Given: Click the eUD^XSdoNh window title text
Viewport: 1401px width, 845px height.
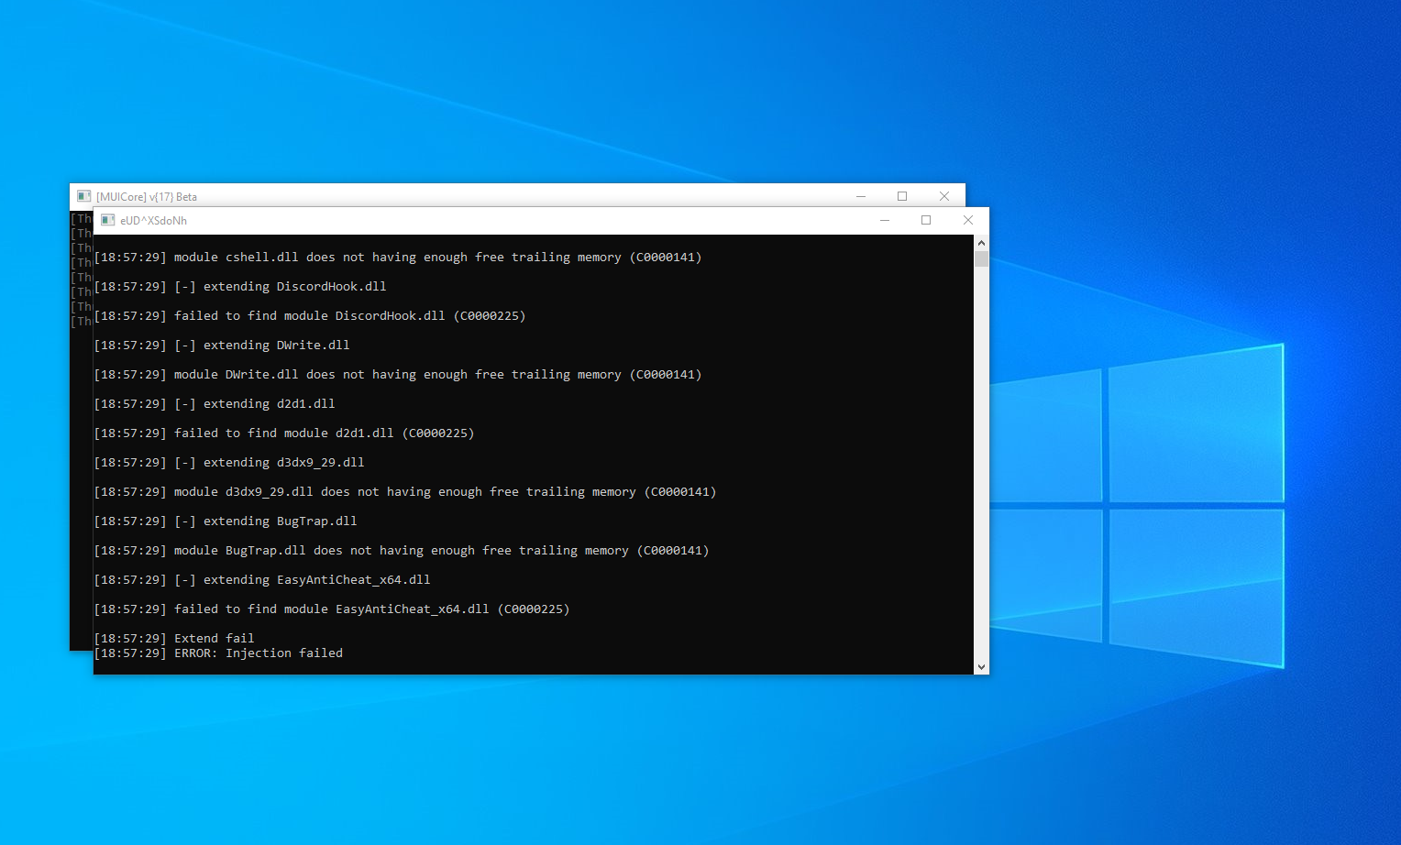Looking at the screenshot, I should point(153,221).
